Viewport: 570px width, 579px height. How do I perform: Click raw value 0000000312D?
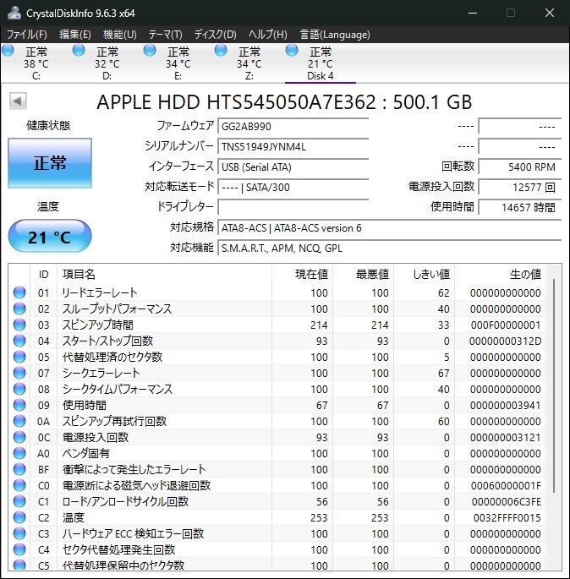tap(505, 341)
